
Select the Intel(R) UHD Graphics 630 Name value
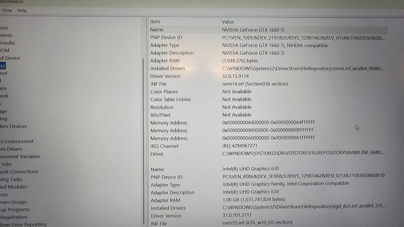[x=251, y=169]
